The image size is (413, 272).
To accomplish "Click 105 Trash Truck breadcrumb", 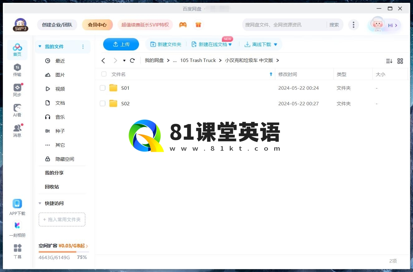I will 198,60.
